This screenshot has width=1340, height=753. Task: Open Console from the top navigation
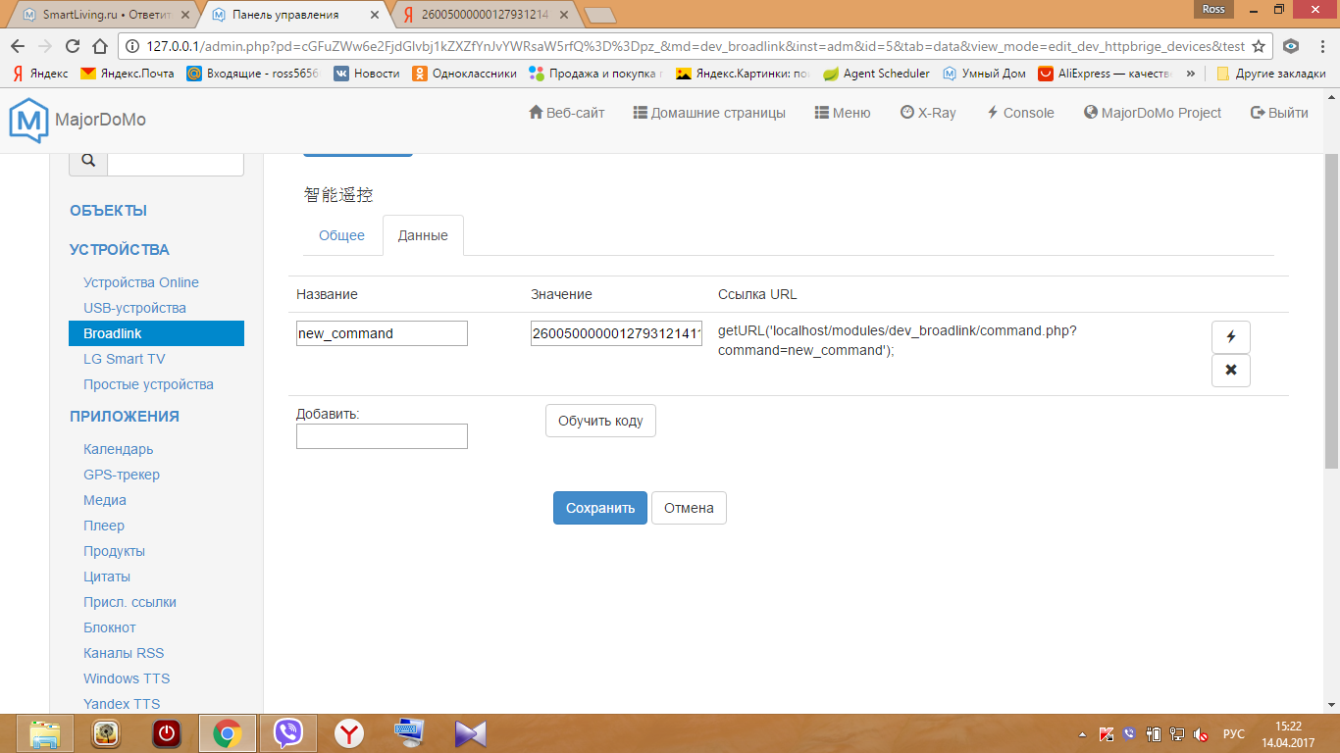[x=1020, y=113]
